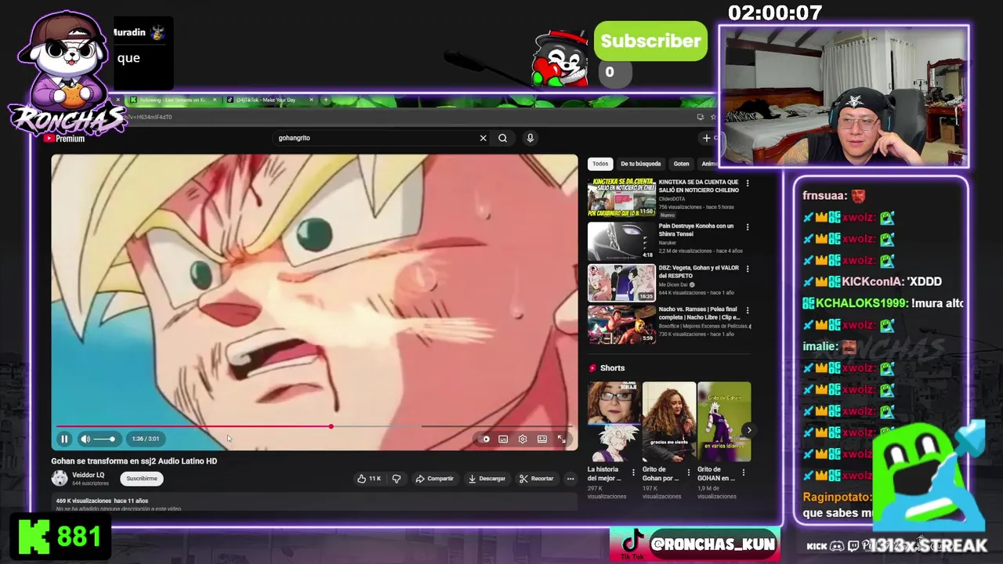
Task: Bookmark the page with the star icon
Action: coord(713,117)
